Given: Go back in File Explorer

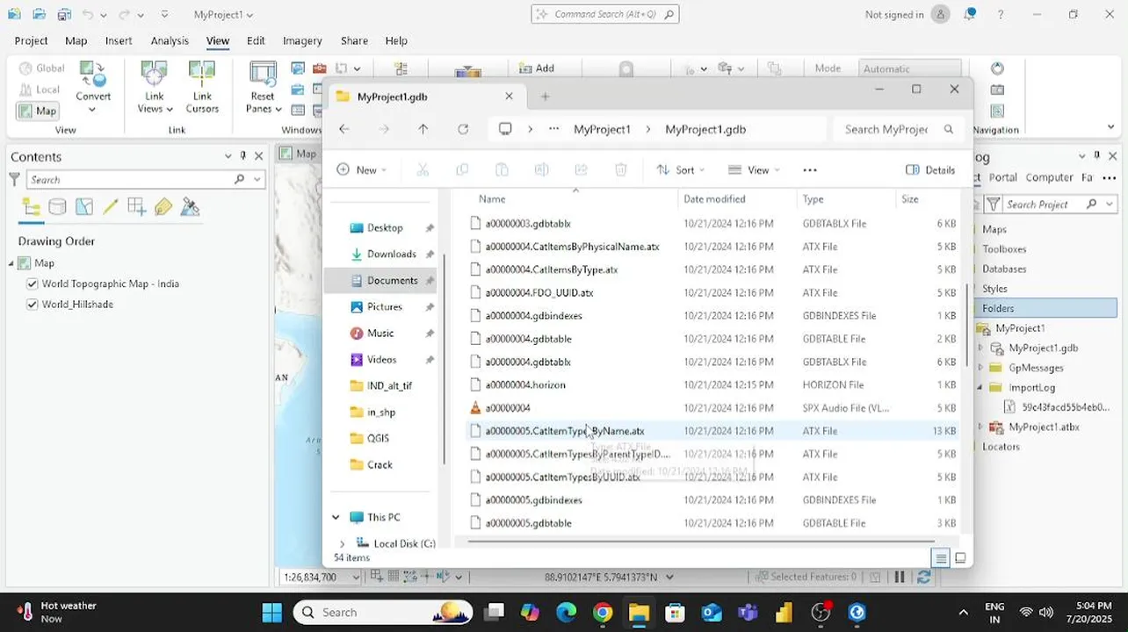Looking at the screenshot, I should (344, 129).
